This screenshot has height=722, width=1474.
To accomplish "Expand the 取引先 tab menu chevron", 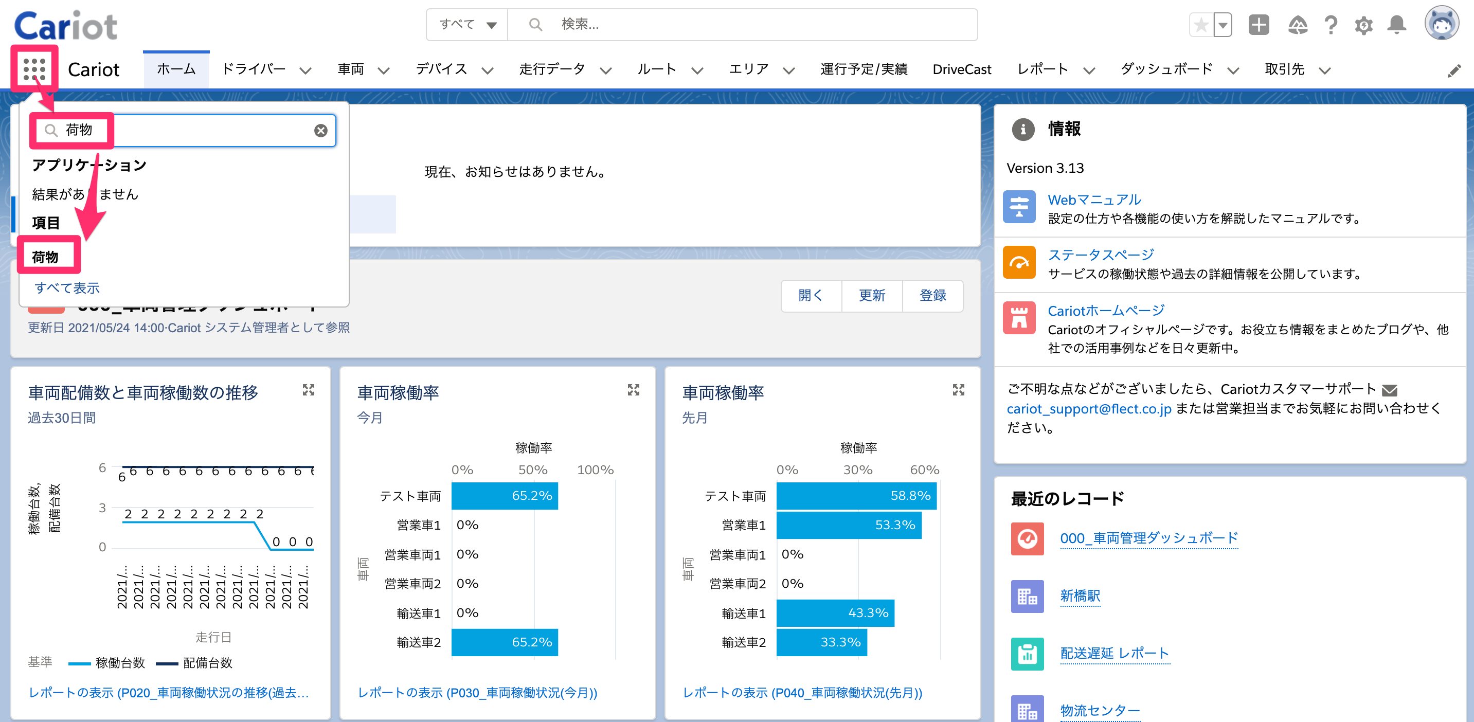I will [1325, 70].
